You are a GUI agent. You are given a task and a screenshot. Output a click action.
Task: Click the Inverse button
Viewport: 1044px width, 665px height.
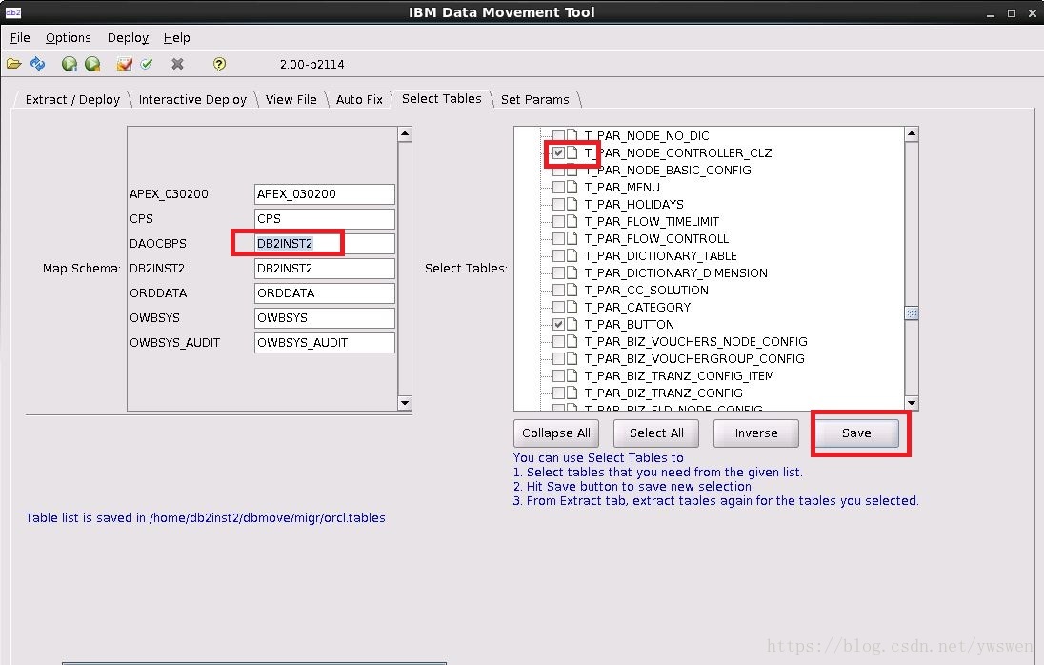click(755, 433)
